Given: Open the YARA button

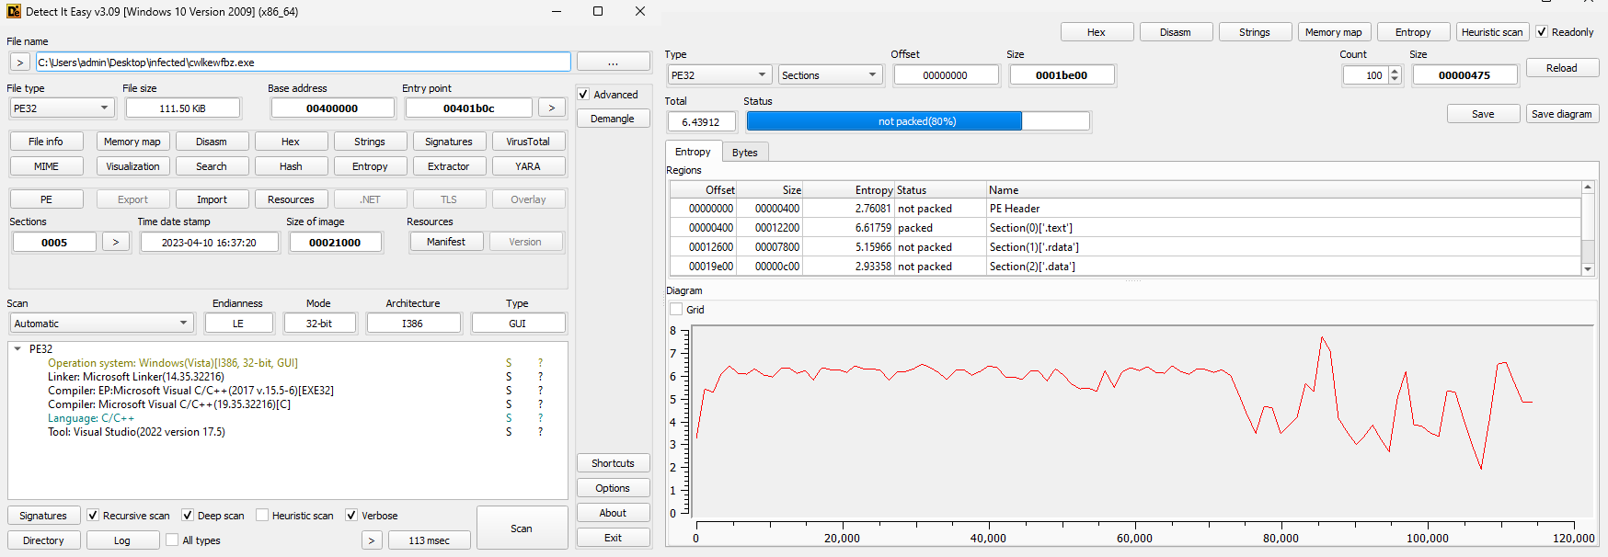Looking at the screenshot, I should 528,166.
